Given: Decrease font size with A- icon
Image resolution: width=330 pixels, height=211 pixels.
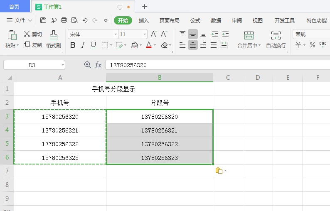Looking at the screenshot, I should pos(164,34).
